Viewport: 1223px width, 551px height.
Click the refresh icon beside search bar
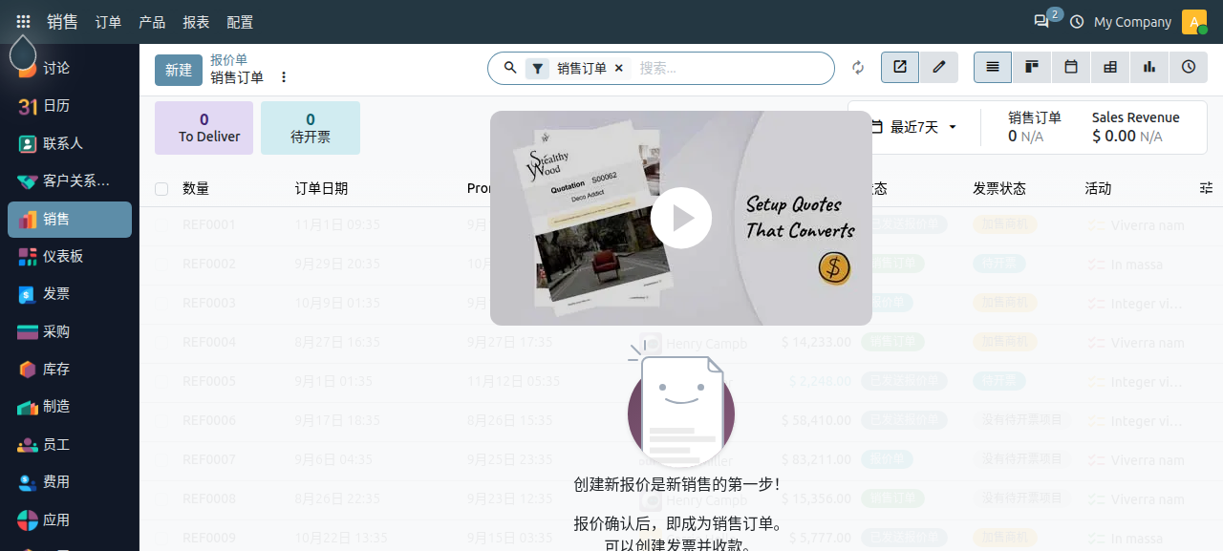click(x=858, y=68)
